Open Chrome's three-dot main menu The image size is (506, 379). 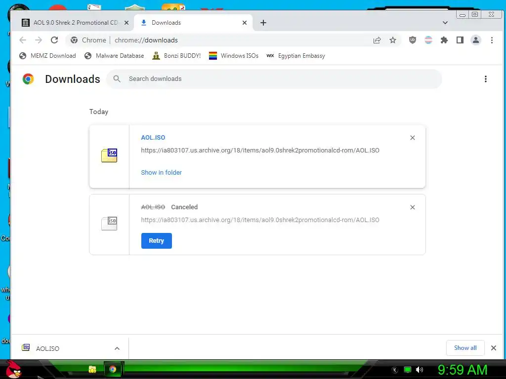[492, 40]
